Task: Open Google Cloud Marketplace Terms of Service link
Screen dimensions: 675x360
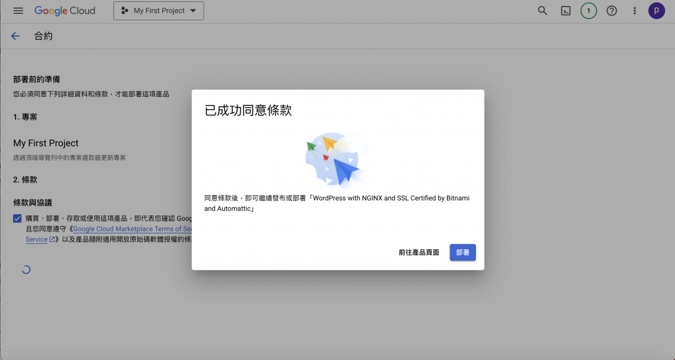Action: [x=132, y=229]
